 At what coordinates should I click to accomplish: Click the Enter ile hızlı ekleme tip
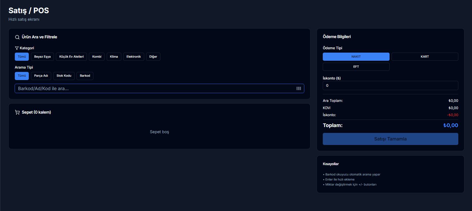[x=340, y=179]
